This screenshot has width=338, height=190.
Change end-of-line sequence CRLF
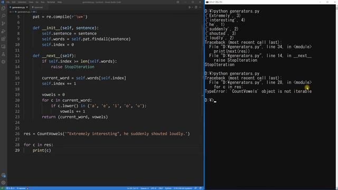[x=161, y=188]
